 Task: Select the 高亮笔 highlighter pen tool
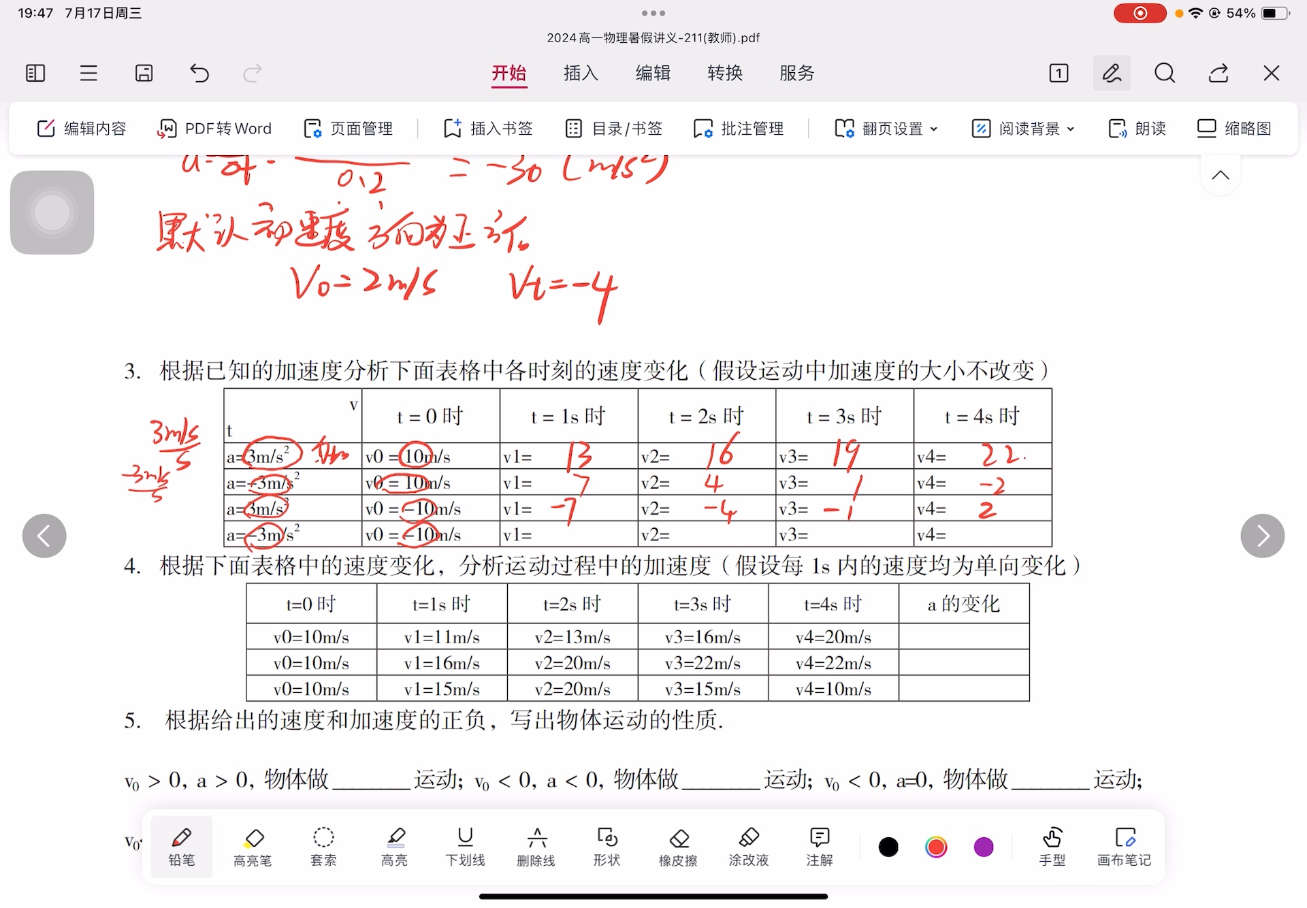[253, 846]
